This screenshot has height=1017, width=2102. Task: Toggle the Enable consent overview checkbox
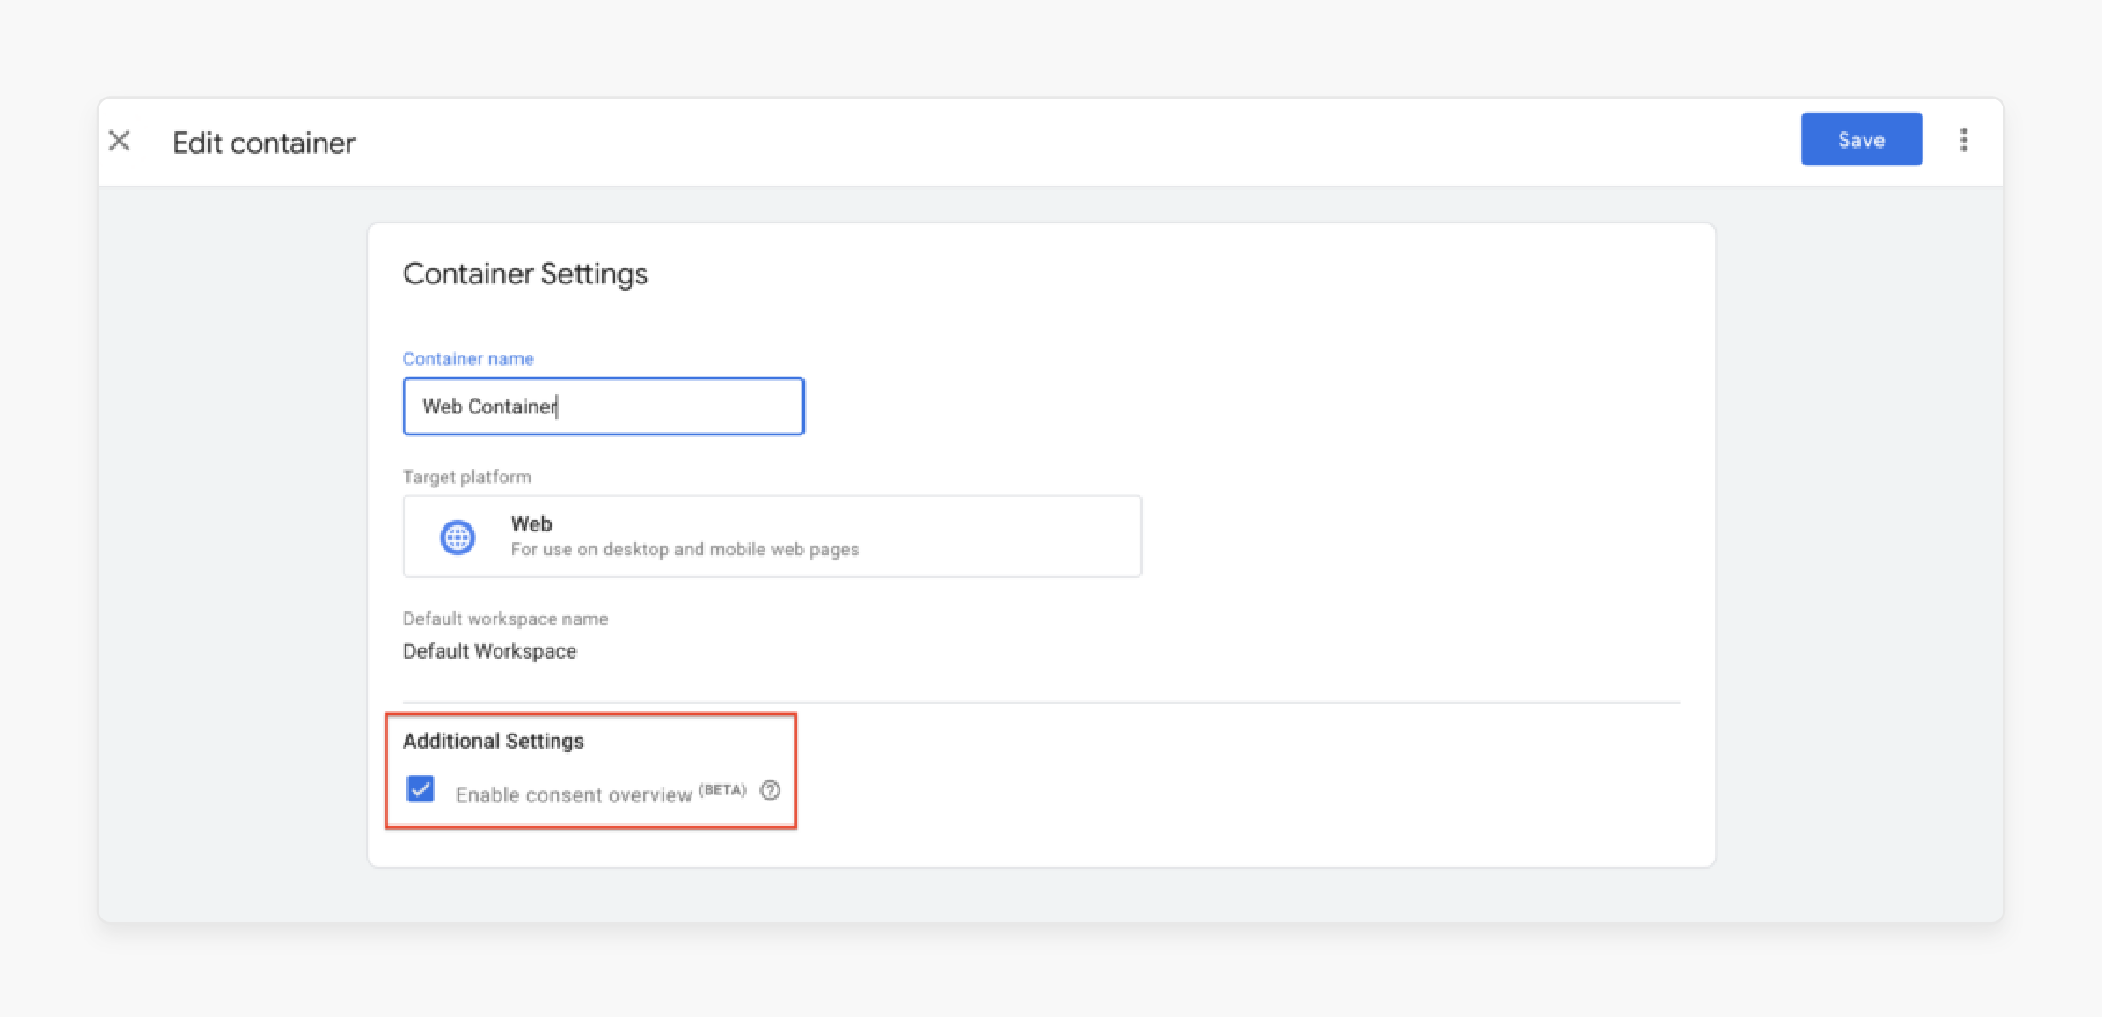click(x=421, y=789)
